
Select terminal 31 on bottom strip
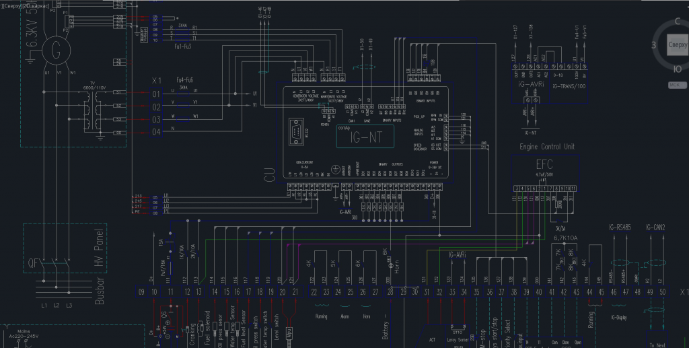coord(427,291)
